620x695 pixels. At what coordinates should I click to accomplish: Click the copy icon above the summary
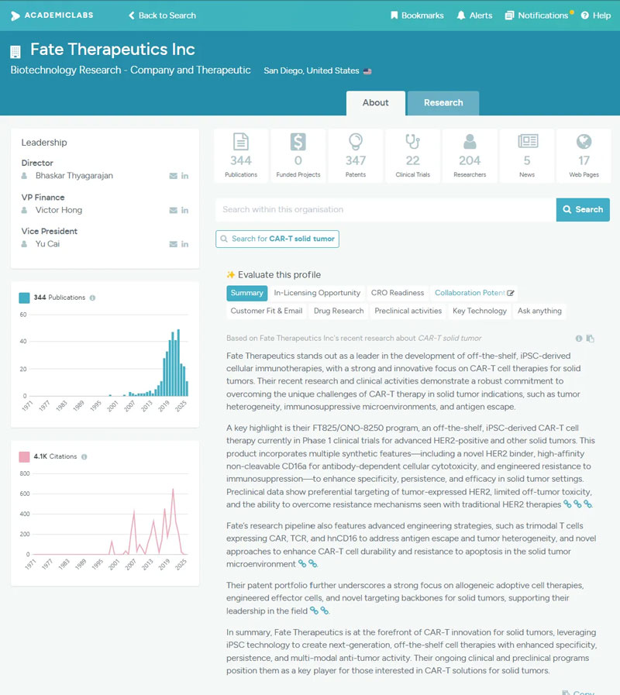(591, 339)
